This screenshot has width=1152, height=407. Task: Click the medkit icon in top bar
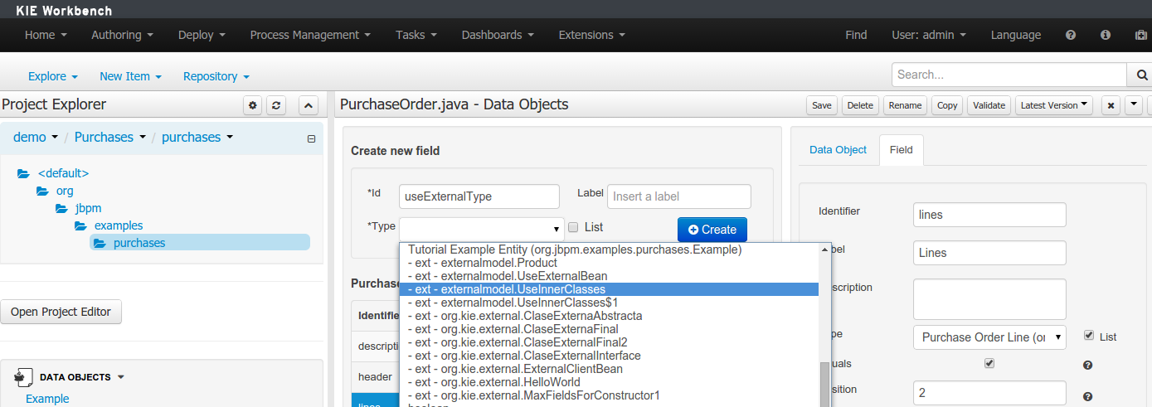1140,35
